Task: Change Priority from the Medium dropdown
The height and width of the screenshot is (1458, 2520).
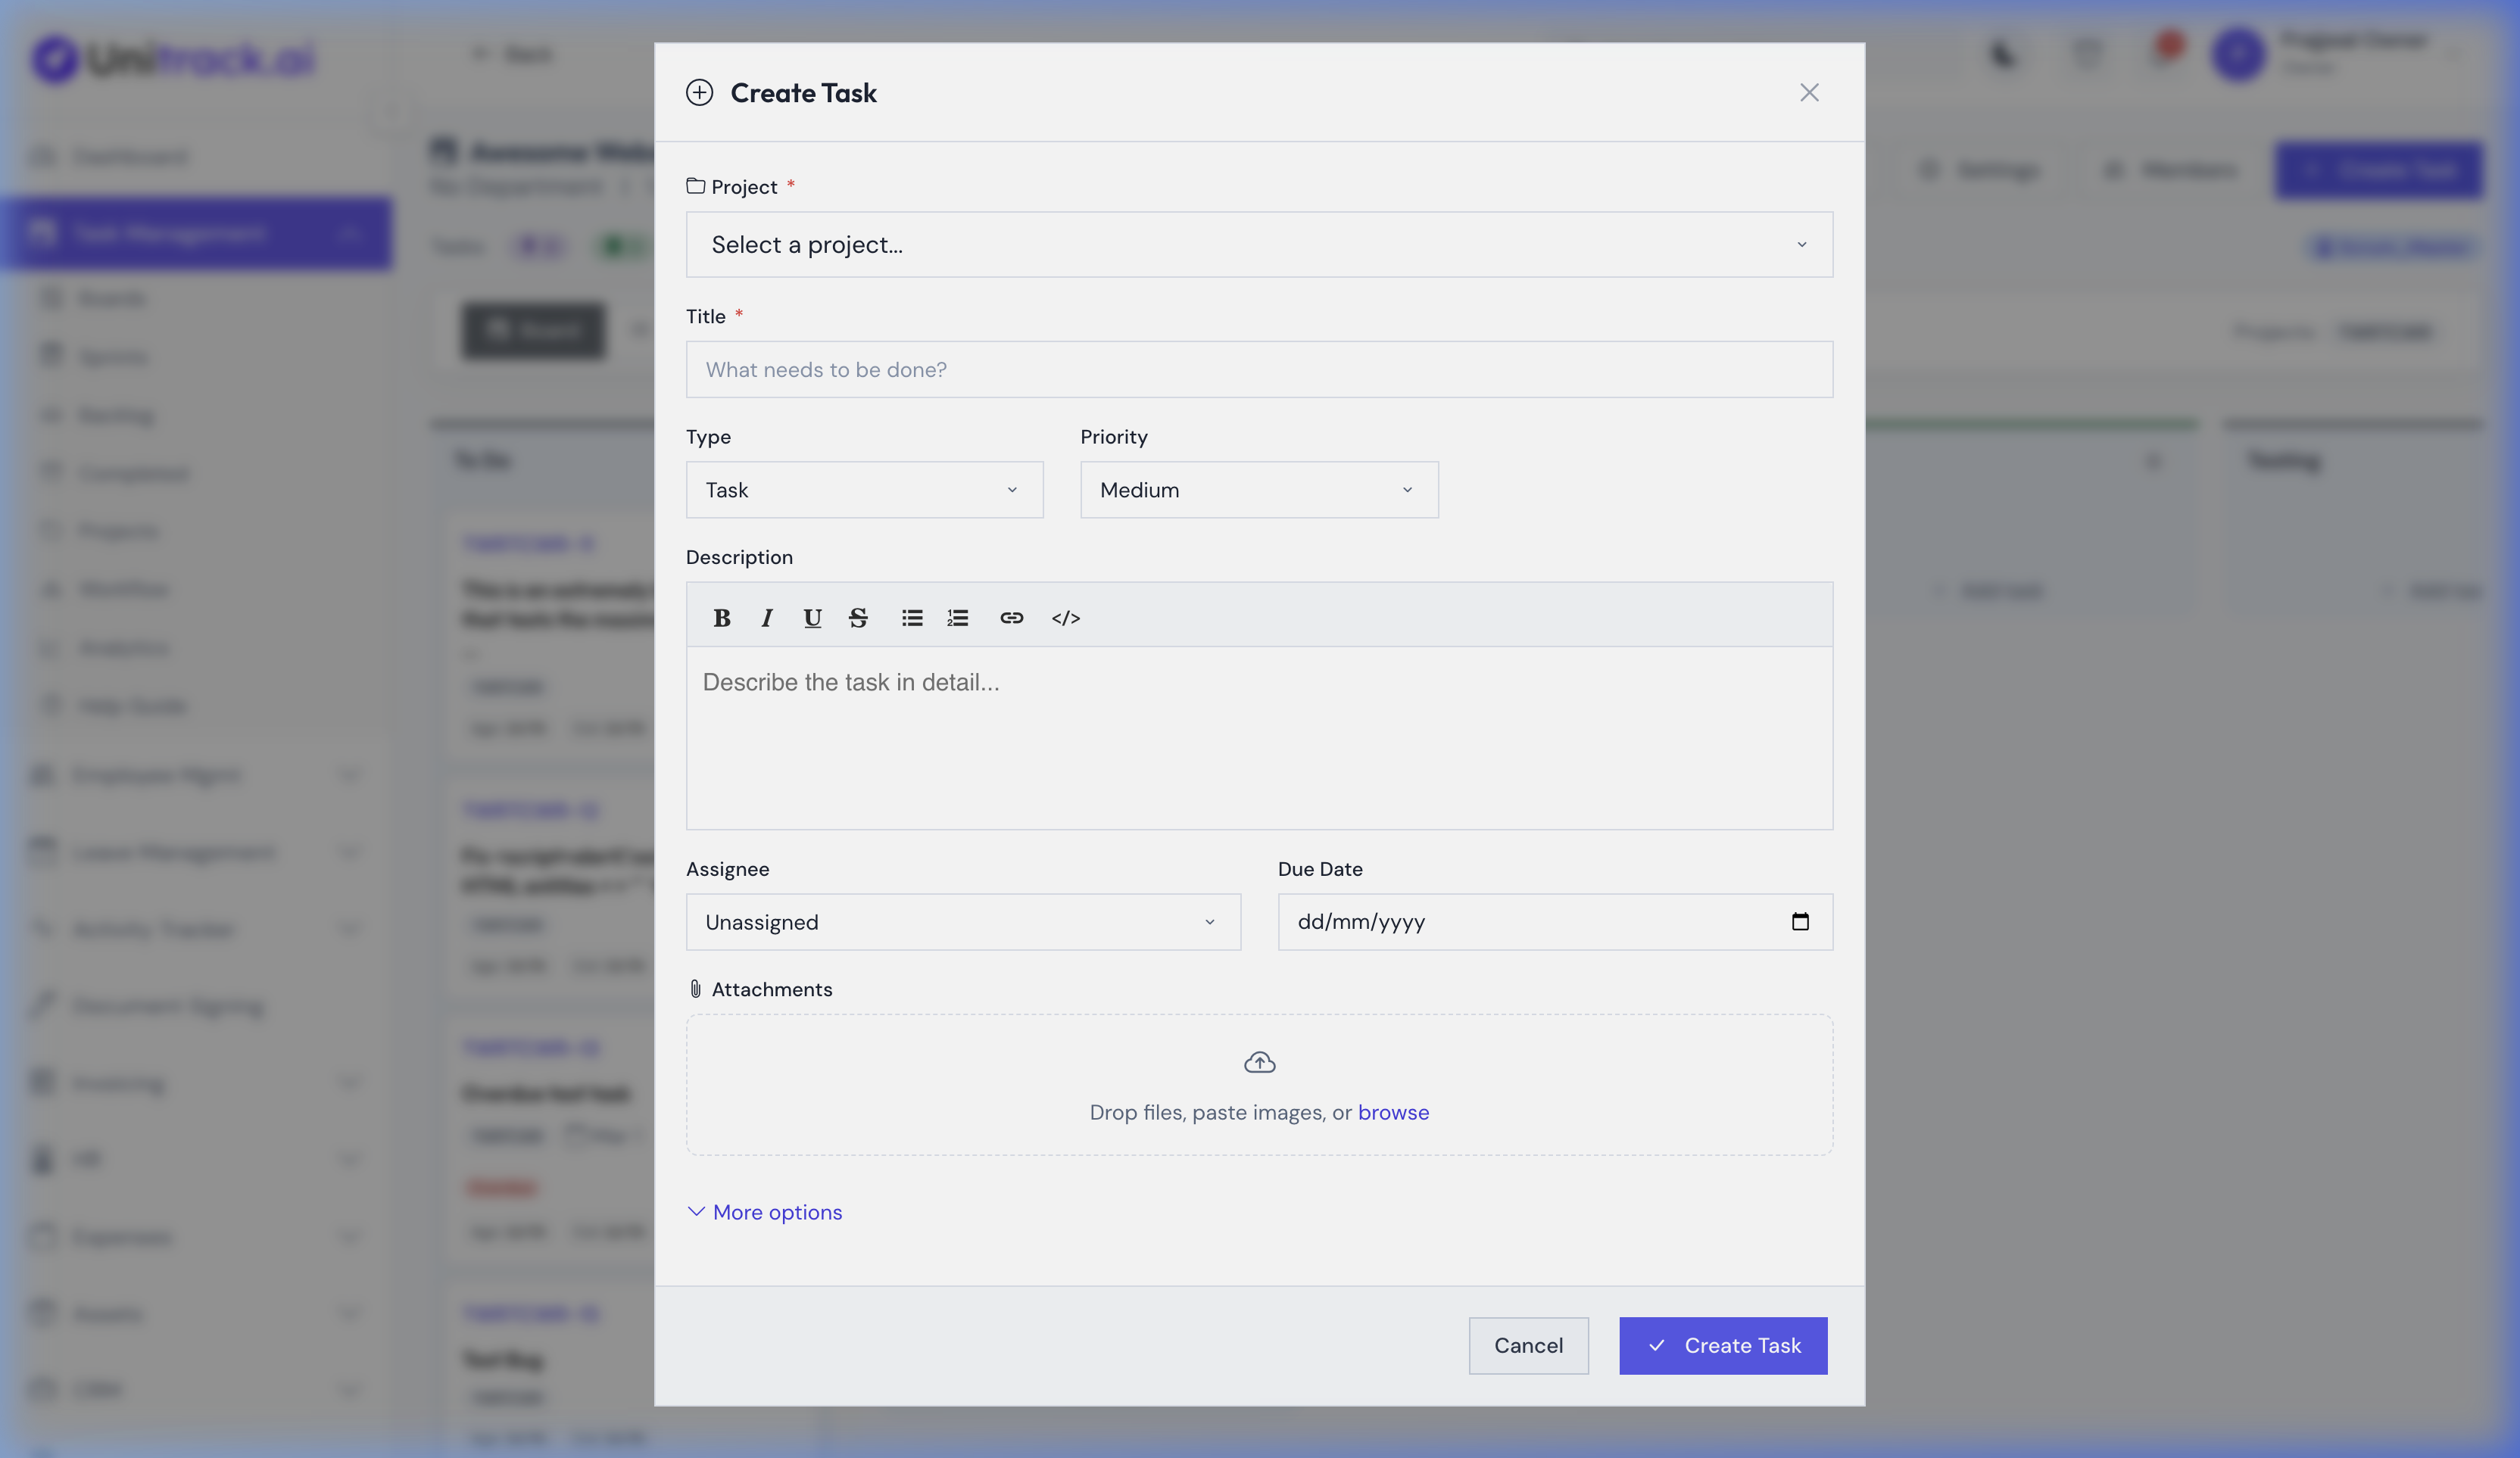Action: [1258, 490]
